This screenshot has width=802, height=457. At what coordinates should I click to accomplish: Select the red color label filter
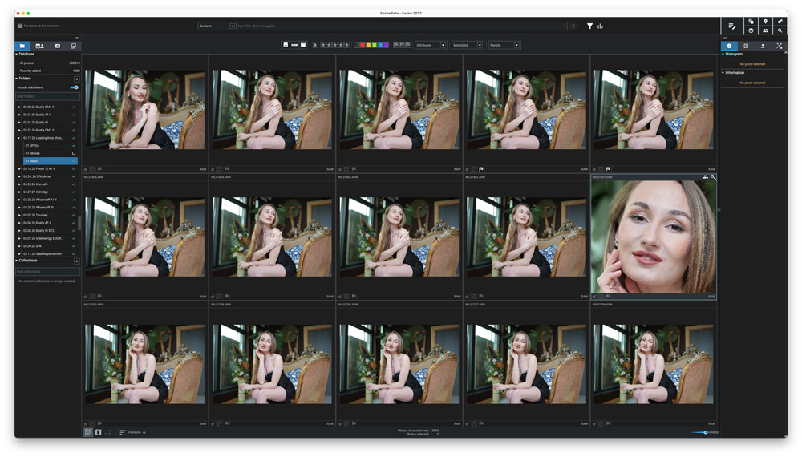click(x=363, y=45)
